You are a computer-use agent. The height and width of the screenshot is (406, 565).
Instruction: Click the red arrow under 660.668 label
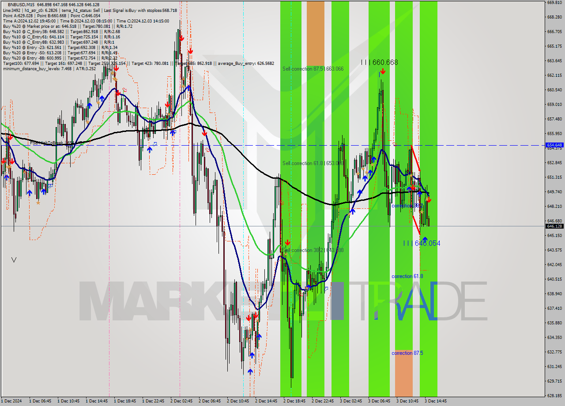[382, 71]
